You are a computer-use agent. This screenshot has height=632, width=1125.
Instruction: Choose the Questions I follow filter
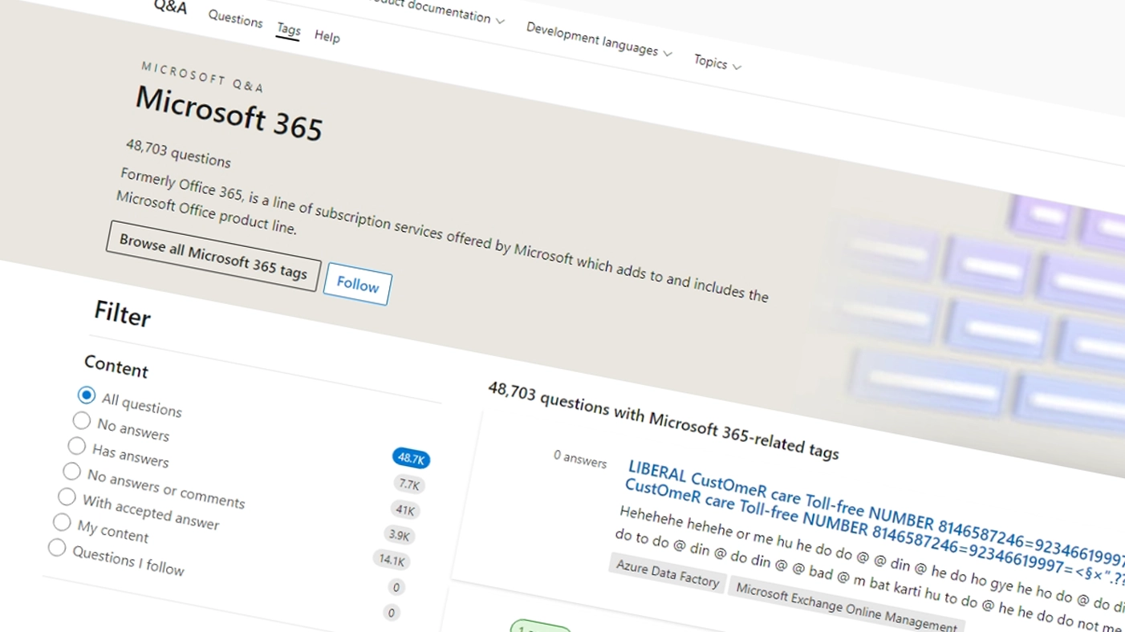[x=57, y=548]
